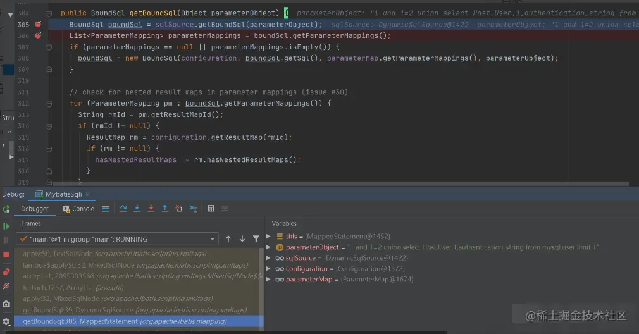Collapse getBoundSql method fold at line 304
Image resolution: width=639 pixels, height=334 pixels.
point(49,13)
